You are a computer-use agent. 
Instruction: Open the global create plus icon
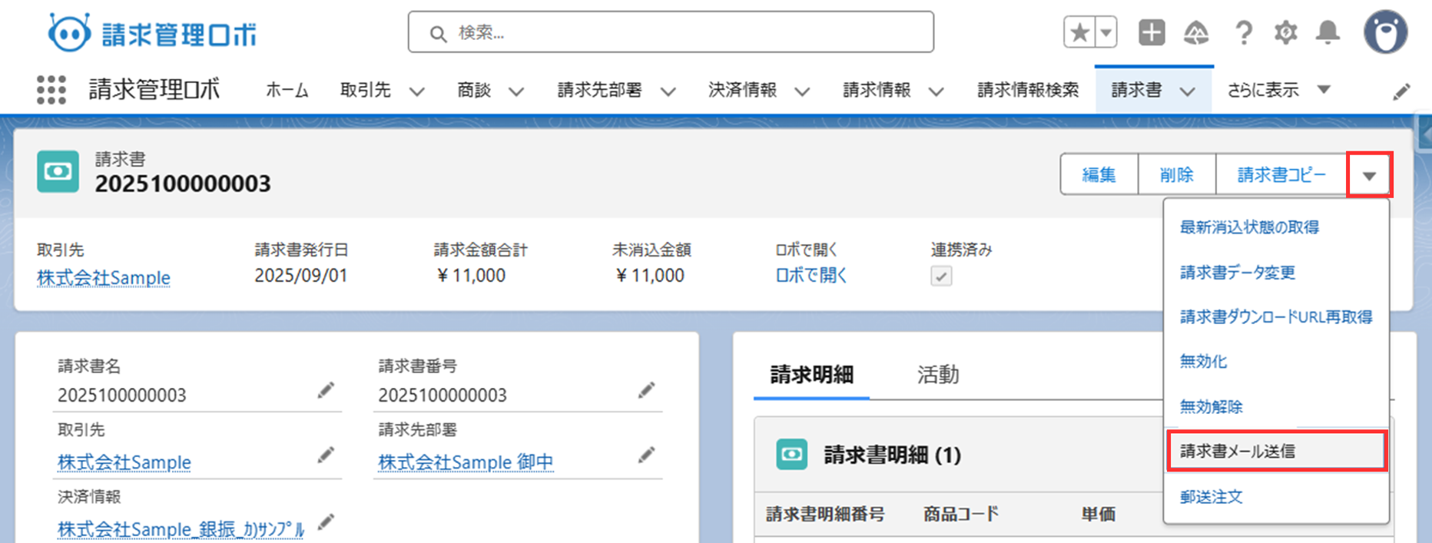pos(1151,33)
